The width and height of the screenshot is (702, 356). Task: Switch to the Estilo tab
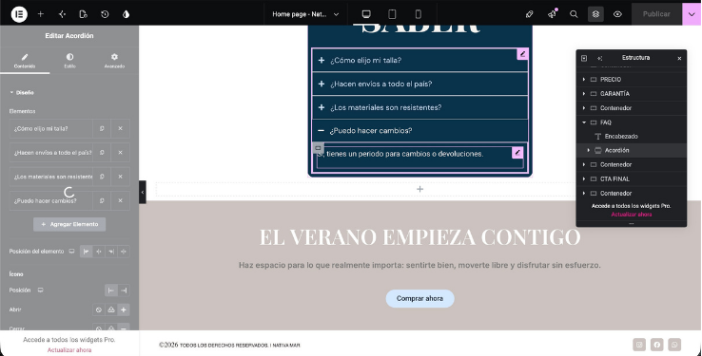[69, 61]
